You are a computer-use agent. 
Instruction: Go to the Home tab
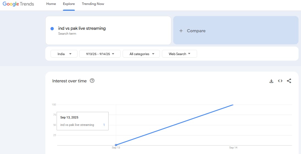coord(51,4)
